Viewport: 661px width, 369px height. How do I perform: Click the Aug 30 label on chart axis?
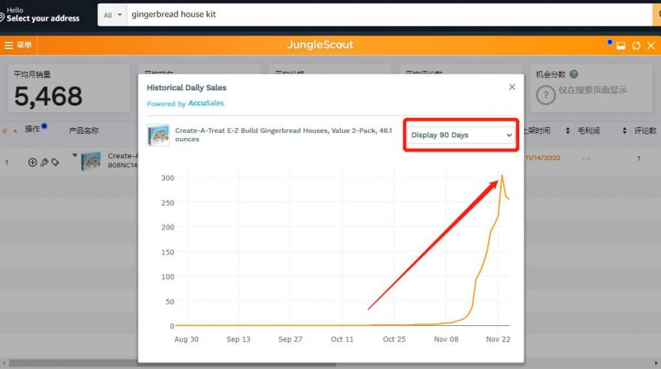click(187, 339)
